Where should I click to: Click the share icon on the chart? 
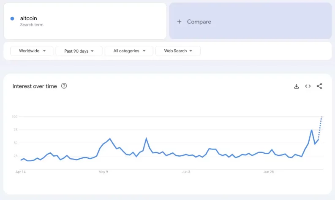(x=319, y=86)
